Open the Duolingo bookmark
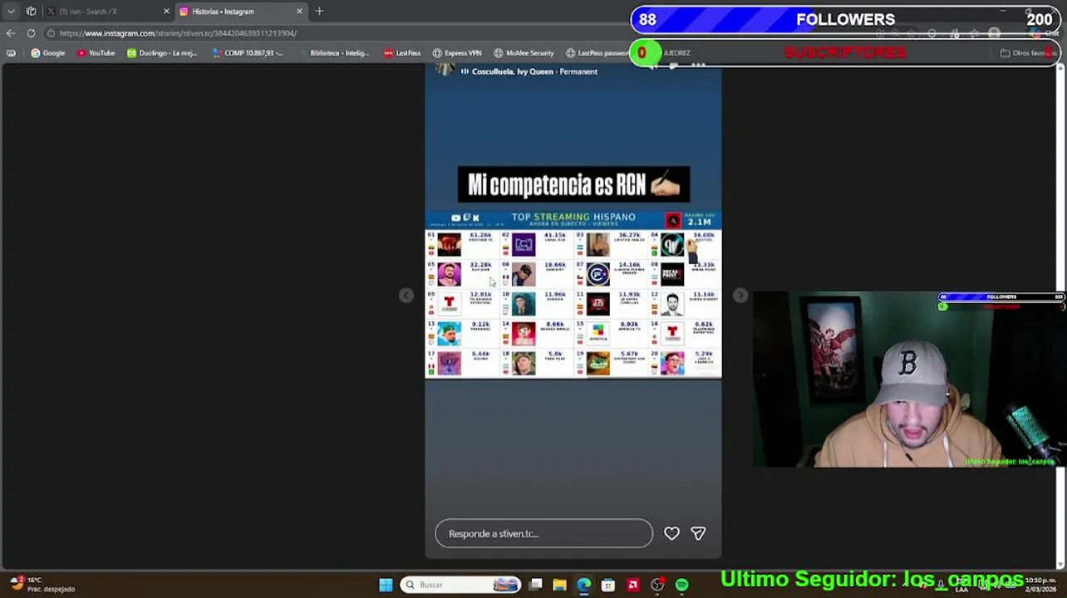The height and width of the screenshot is (598, 1067). [x=162, y=53]
